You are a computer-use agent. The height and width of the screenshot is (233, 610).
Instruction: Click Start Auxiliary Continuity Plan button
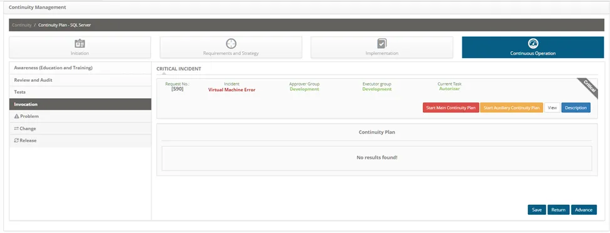click(512, 107)
